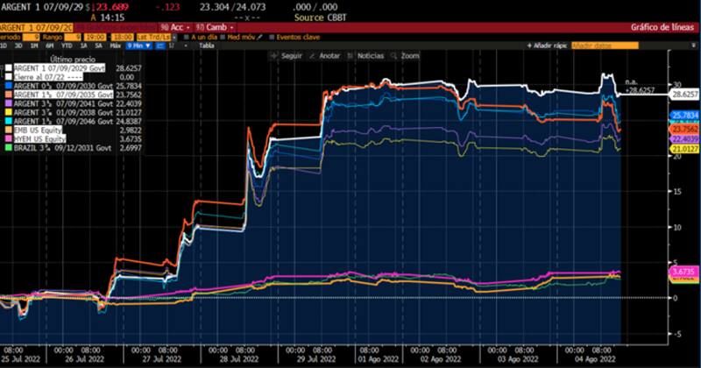Toggle the Eventos clave checkbox

[x=272, y=37]
